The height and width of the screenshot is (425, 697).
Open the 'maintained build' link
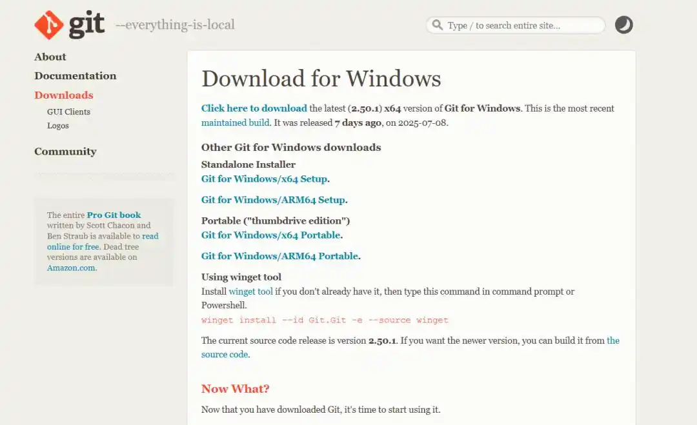click(x=235, y=123)
